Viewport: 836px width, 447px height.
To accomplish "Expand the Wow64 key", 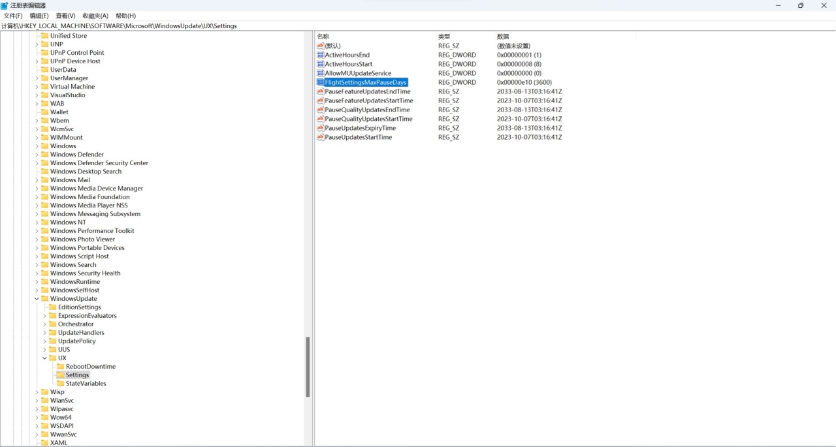I will coord(37,418).
